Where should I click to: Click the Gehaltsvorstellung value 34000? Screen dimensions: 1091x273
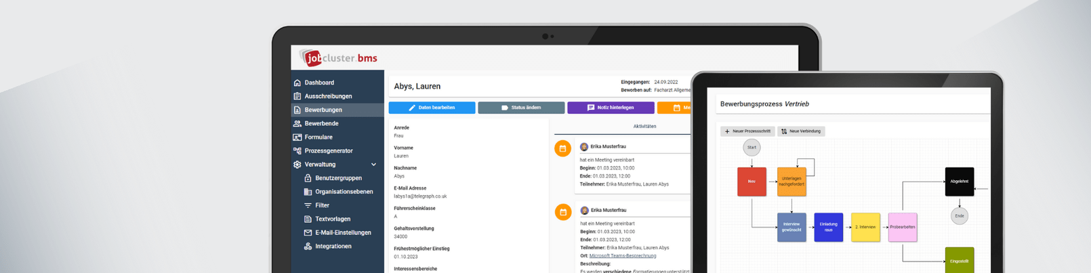(400, 236)
